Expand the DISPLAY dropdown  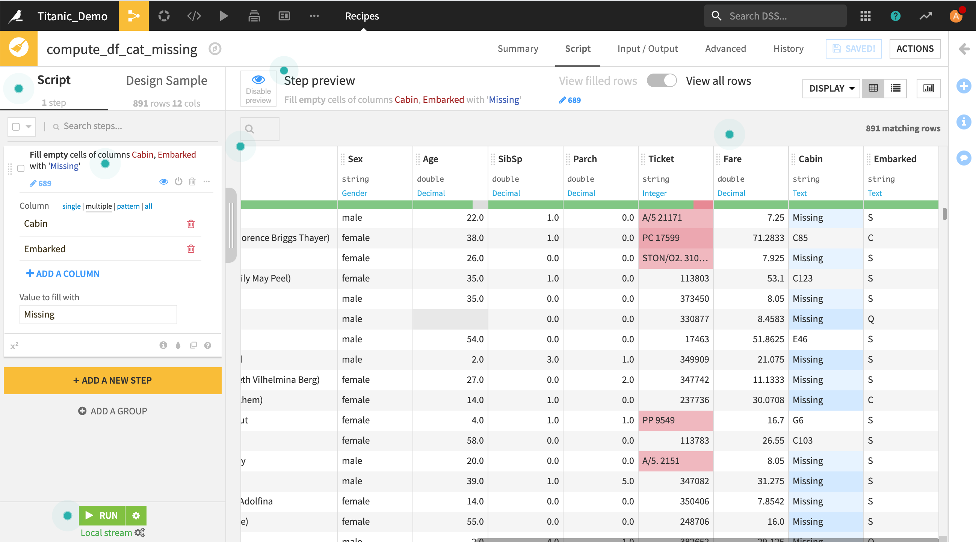tap(832, 88)
